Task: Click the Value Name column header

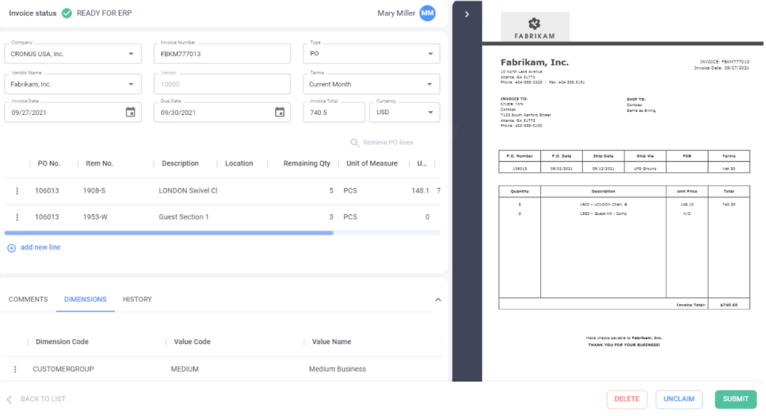Action: 331,342
